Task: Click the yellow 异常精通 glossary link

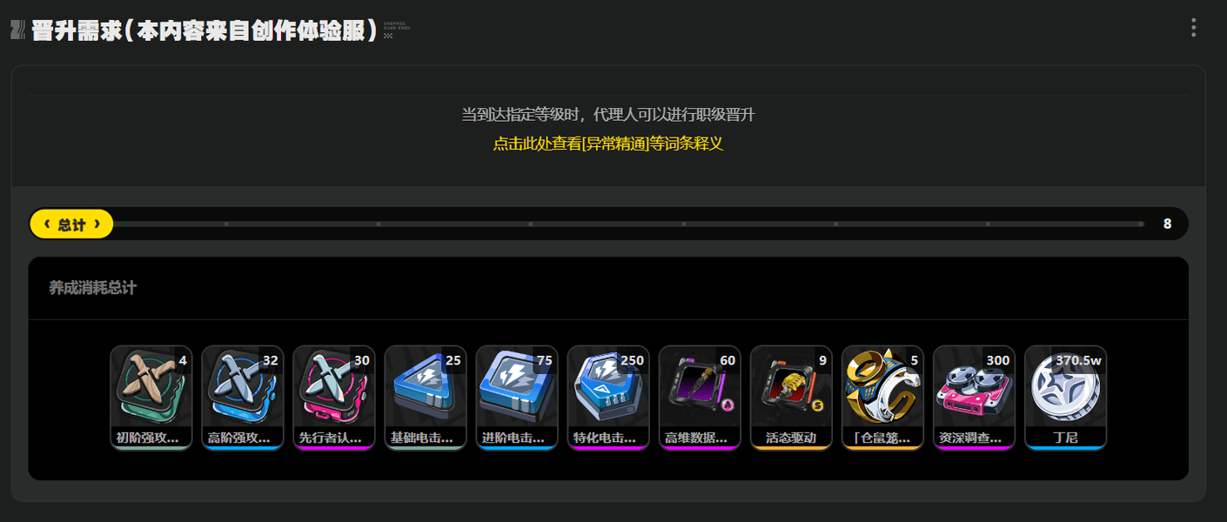Action: (608, 144)
